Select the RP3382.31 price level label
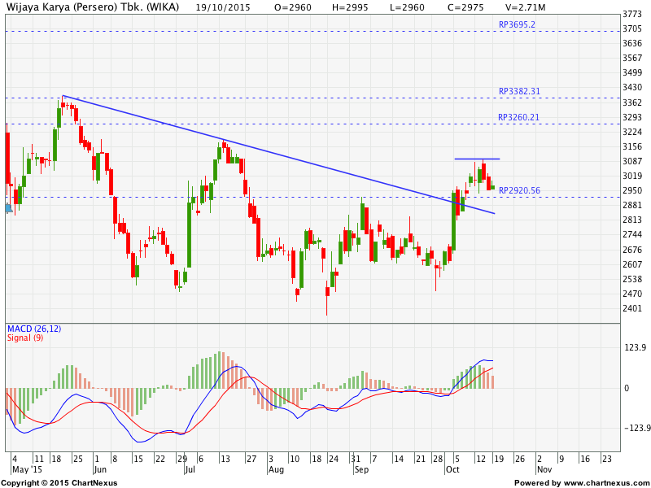This screenshot has height=488, width=651. click(521, 91)
